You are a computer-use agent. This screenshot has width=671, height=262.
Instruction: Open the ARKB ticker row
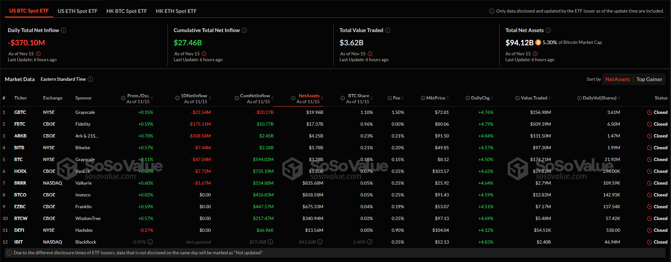coord(335,136)
